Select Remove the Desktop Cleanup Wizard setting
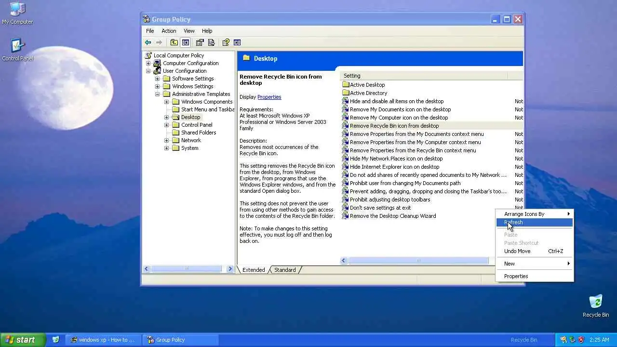The width and height of the screenshot is (617, 347). 393,216
